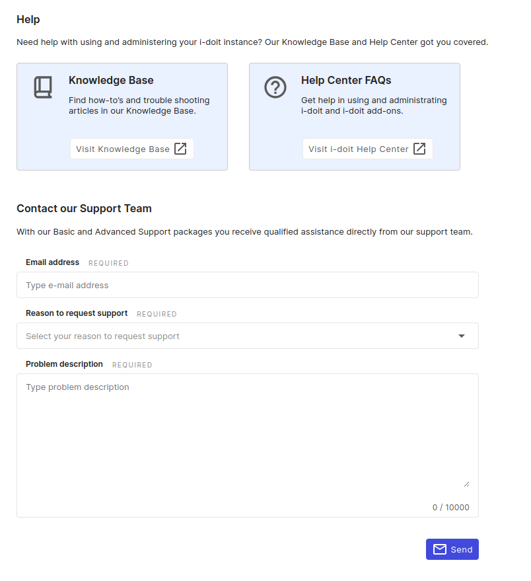Focus the 'Type e-mail address' field
Image resolution: width=531 pixels, height=581 pixels.
pyautogui.click(x=247, y=285)
